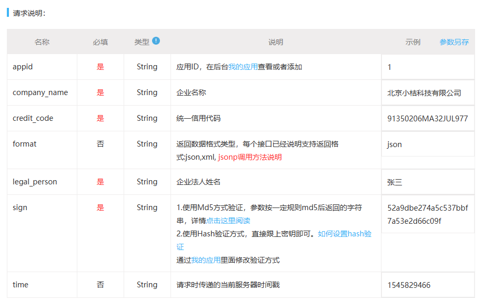Select the legal_person parameter name
The height and width of the screenshot is (301, 483).
(x=35, y=182)
